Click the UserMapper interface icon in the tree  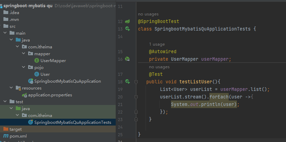(x=37, y=60)
